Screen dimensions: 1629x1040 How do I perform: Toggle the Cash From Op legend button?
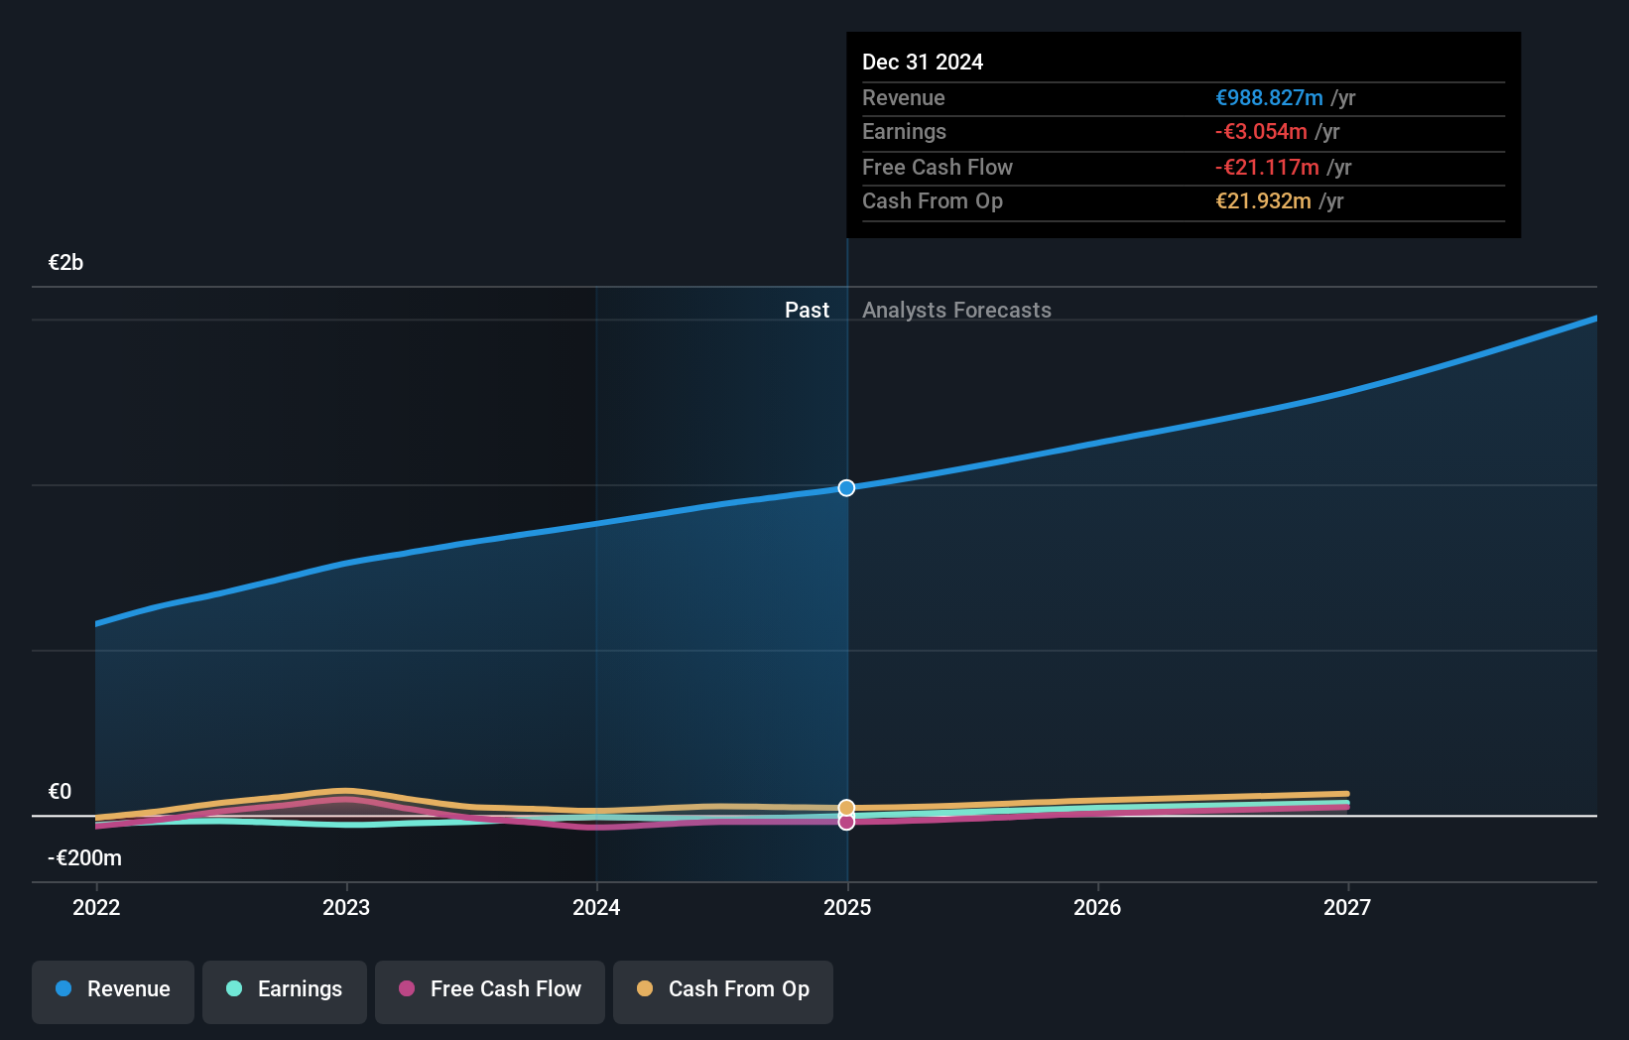723,991
